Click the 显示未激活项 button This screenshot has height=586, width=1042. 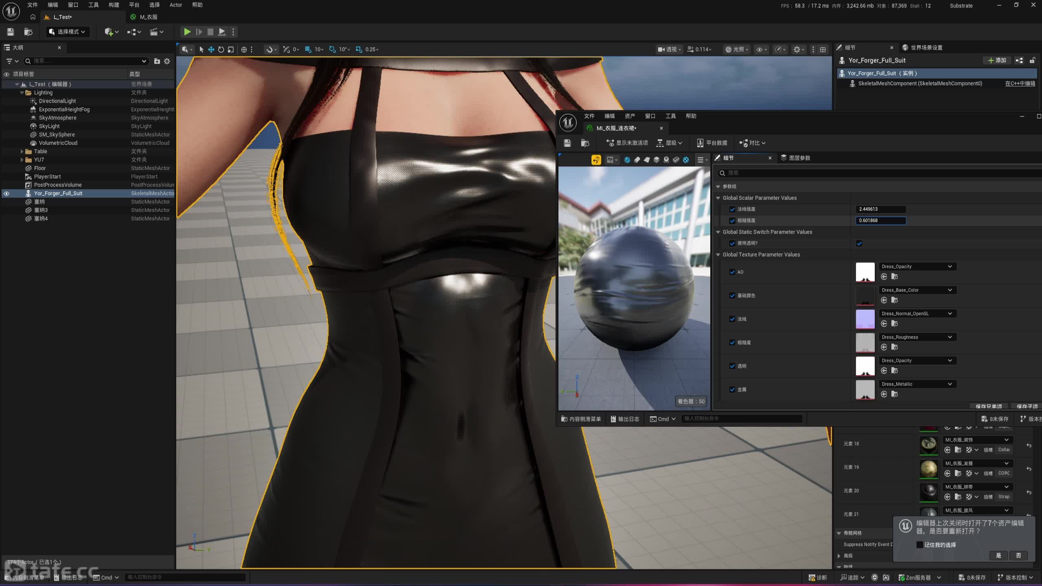pyautogui.click(x=627, y=143)
